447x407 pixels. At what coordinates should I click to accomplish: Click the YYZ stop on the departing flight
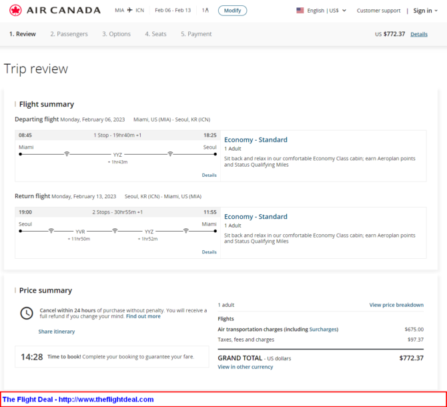(117, 155)
